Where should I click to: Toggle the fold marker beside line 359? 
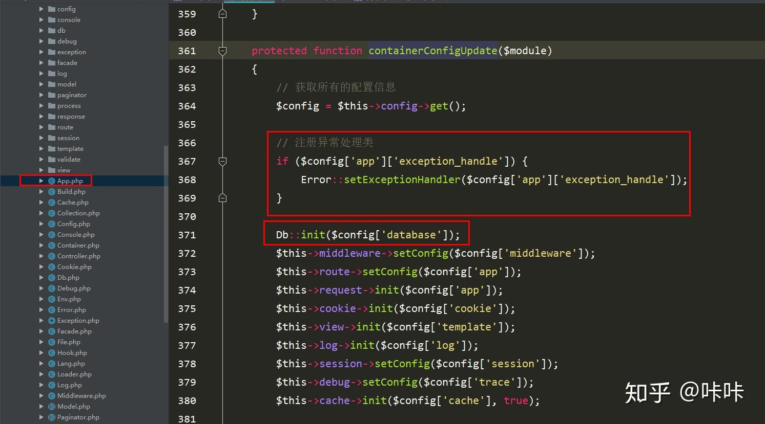point(222,14)
